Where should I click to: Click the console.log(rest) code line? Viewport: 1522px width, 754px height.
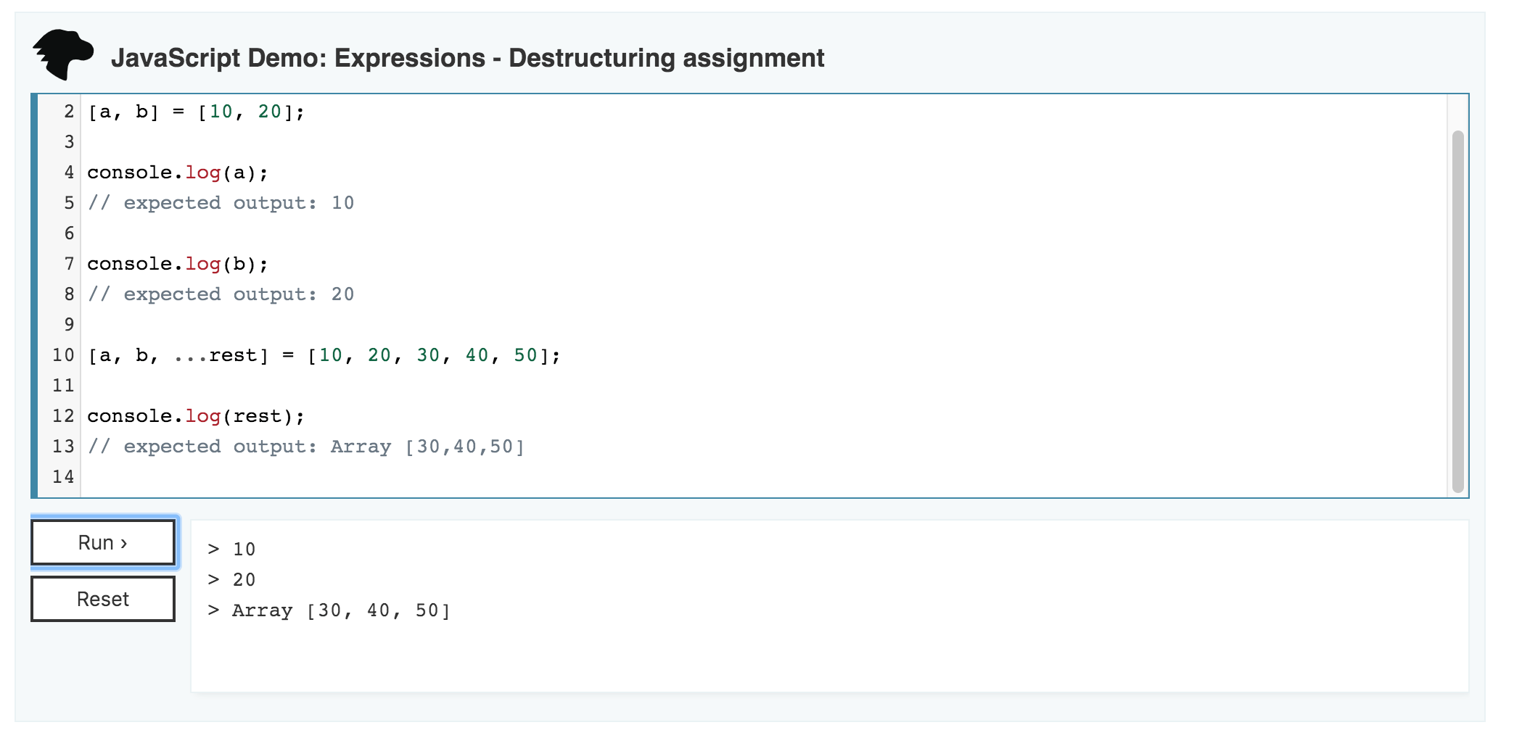point(196,416)
